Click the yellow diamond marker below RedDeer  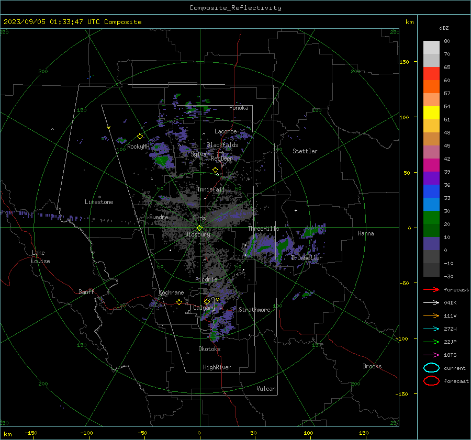[215, 170]
